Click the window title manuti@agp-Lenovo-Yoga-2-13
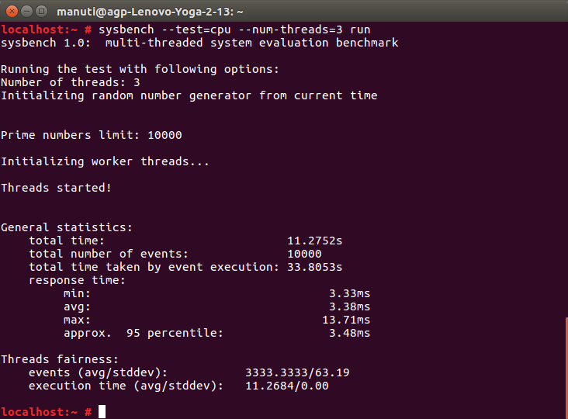Viewport: 568px width, 419px height. [x=150, y=12]
